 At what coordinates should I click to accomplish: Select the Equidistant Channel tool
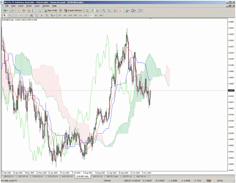31,15
